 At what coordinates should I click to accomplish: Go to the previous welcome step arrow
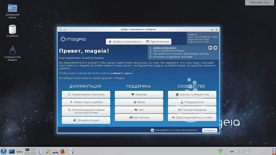pyautogui.click(x=210, y=48)
